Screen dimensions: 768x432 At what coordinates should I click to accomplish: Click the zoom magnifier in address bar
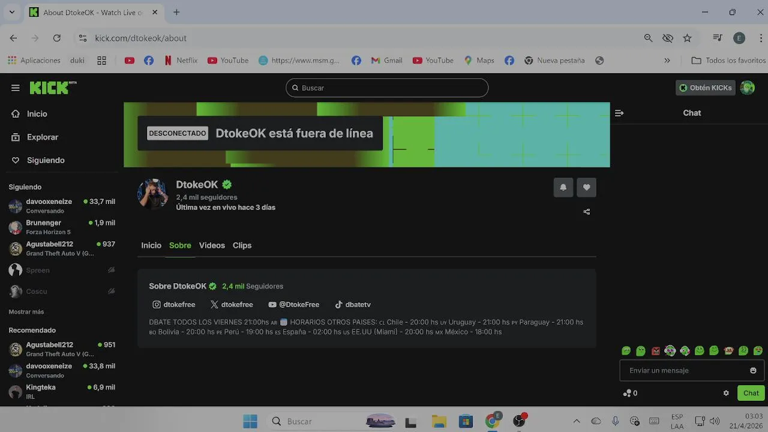tap(648, 38)
